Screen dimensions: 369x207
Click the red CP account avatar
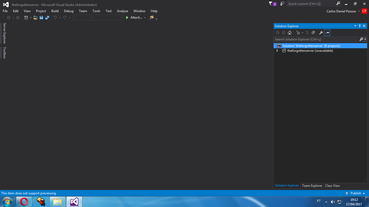click(x=364, y=11)
